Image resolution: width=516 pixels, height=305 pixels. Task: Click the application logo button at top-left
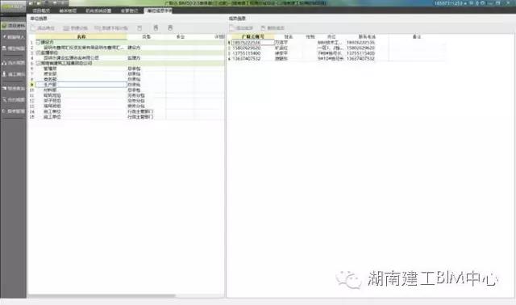tap(13, 6)
